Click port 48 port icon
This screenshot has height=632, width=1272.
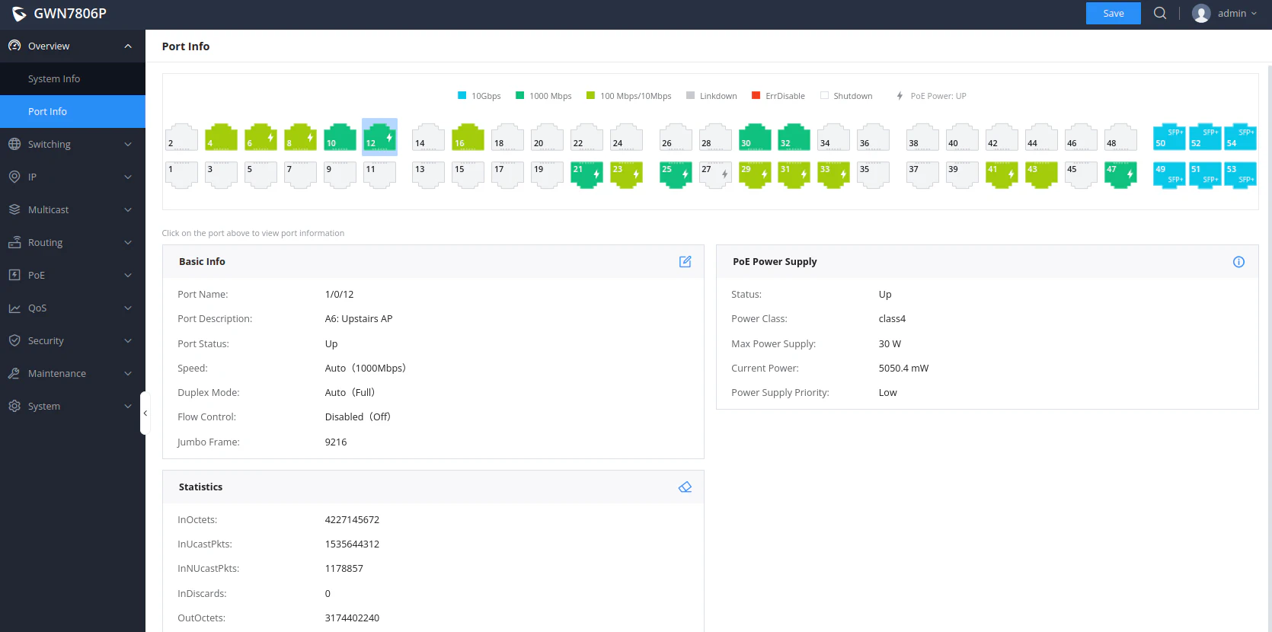pyautogui.click(x=1120, y=137)
